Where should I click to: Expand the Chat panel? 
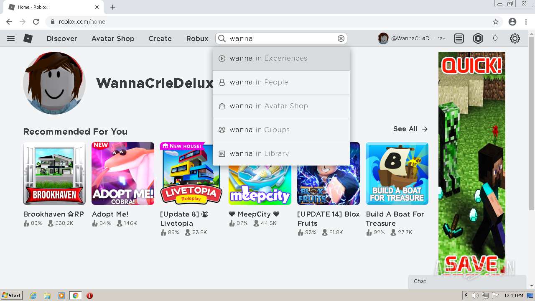[467, 281]
